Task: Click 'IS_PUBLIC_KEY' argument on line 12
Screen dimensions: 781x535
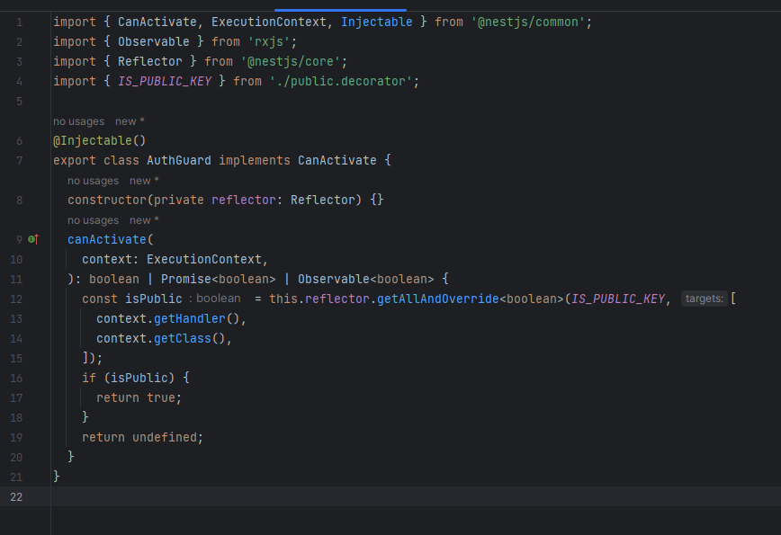Action: (617, 299)
